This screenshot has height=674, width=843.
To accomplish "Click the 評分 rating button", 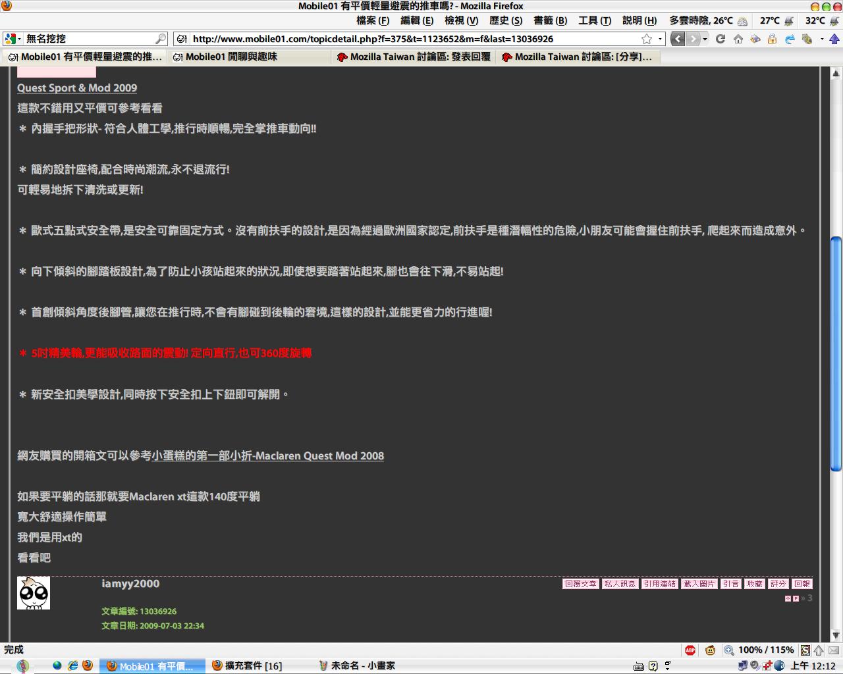I will (x=778, y=584).
